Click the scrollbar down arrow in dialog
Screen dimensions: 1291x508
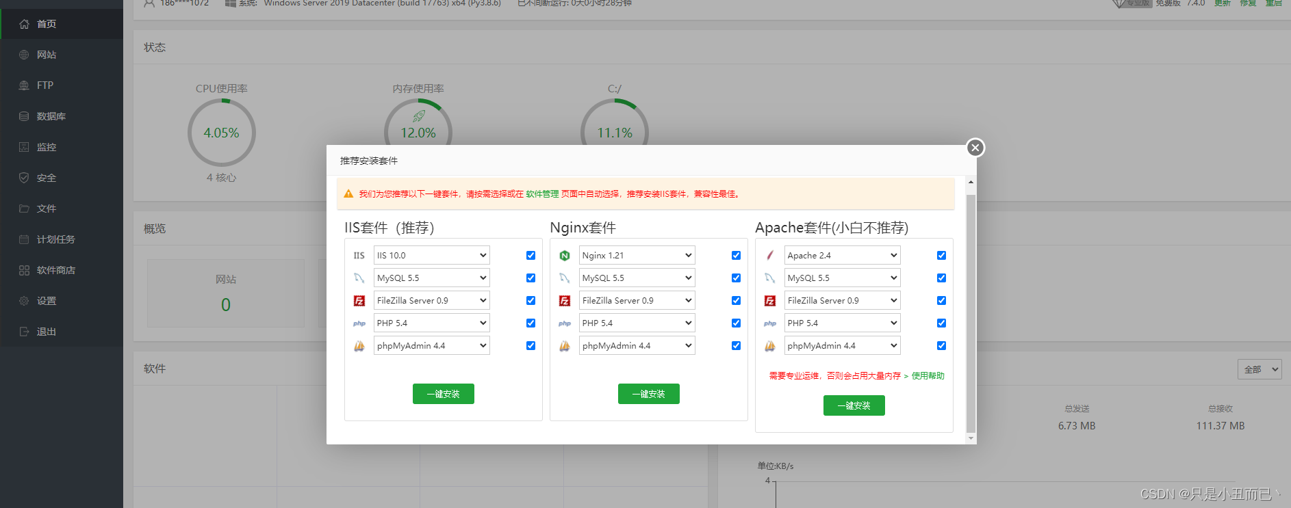coord(971,438)
